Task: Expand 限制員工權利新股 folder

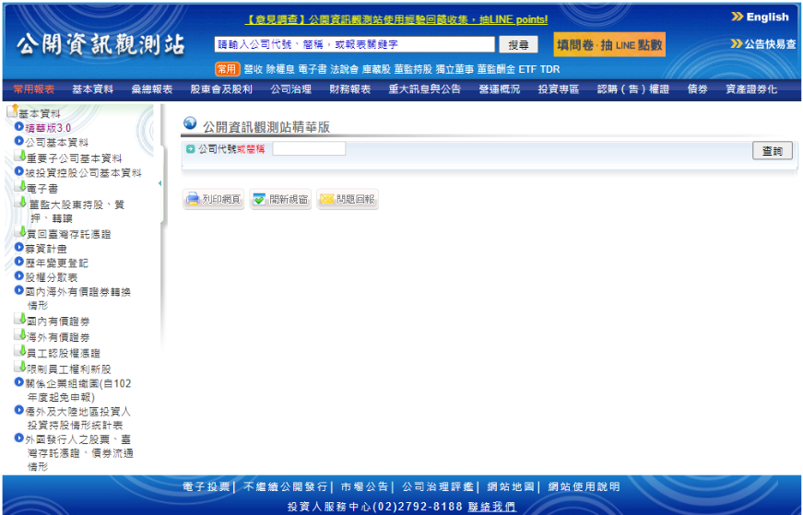Action: [68, 369]
